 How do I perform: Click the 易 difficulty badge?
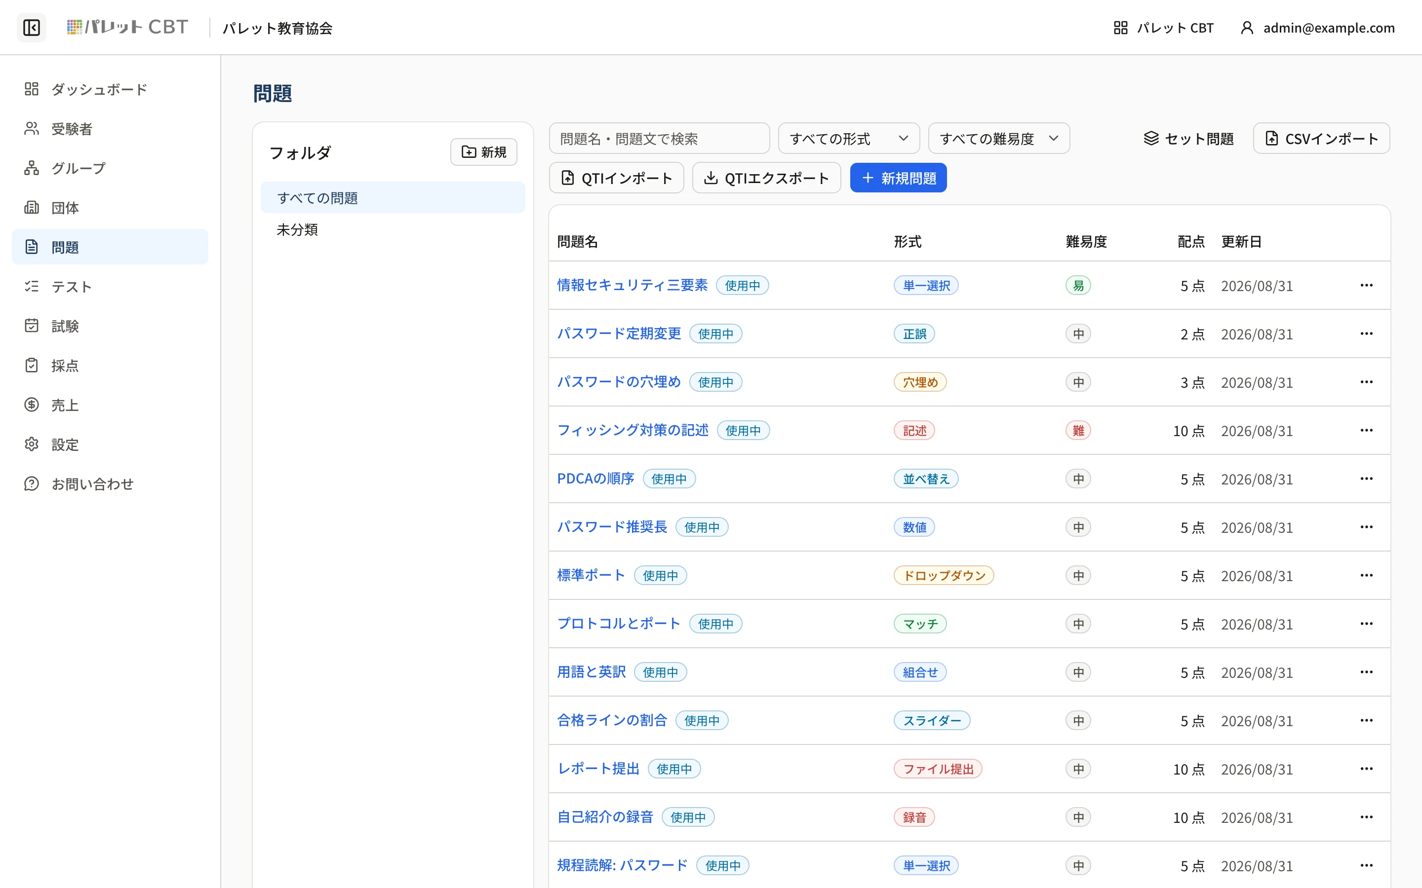point(1078,286)
